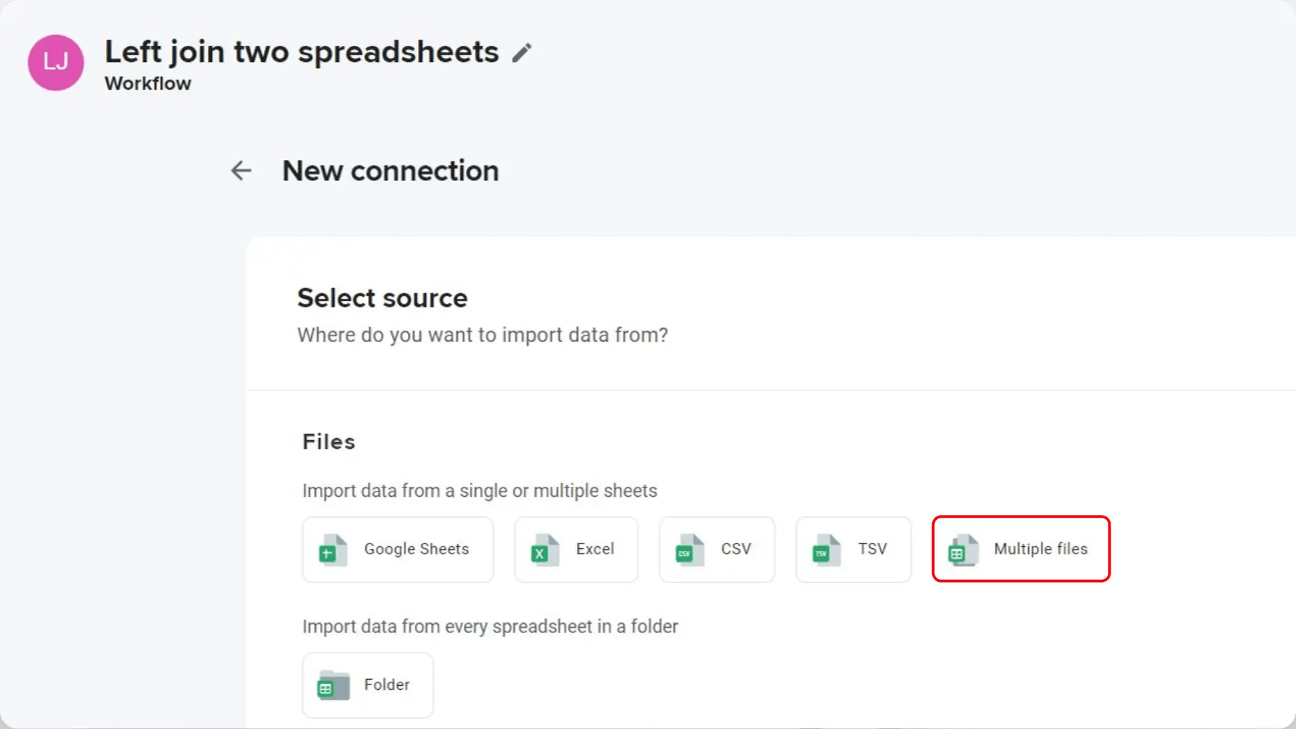
Task: Click the Workflow label under the title
Action: [147, 84]
